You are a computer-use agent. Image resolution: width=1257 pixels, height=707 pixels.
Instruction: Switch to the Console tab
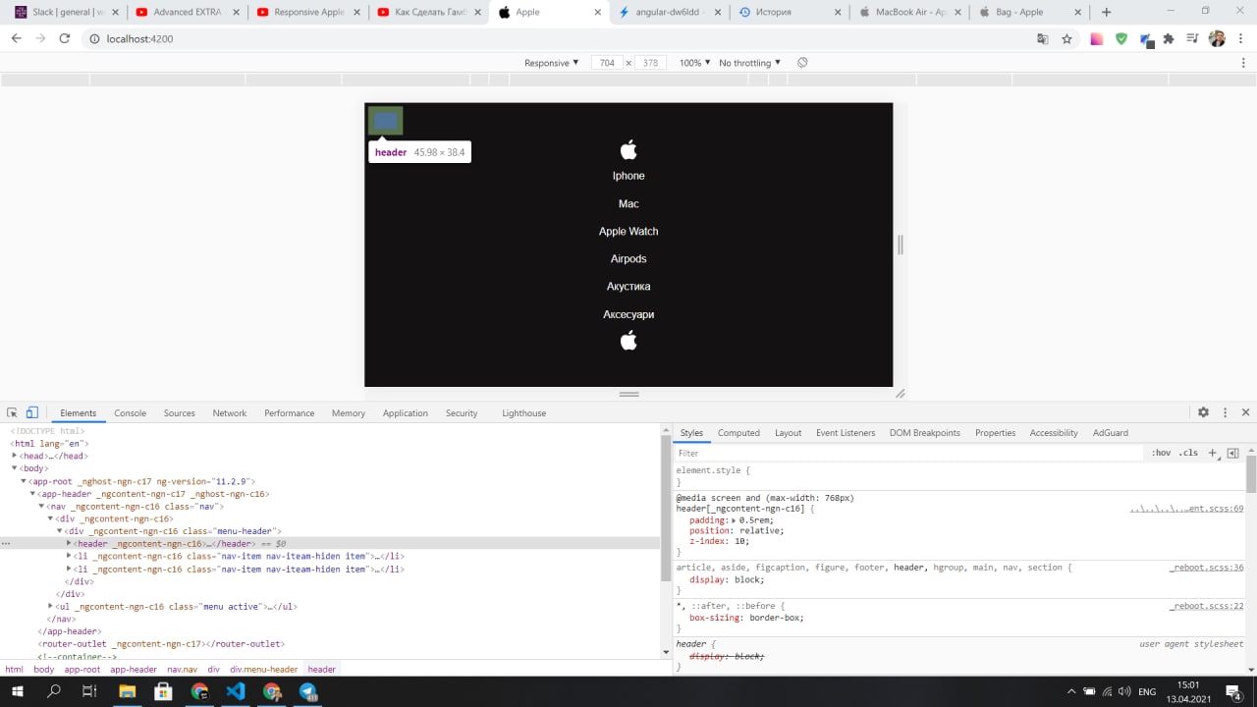pos(130,413)
